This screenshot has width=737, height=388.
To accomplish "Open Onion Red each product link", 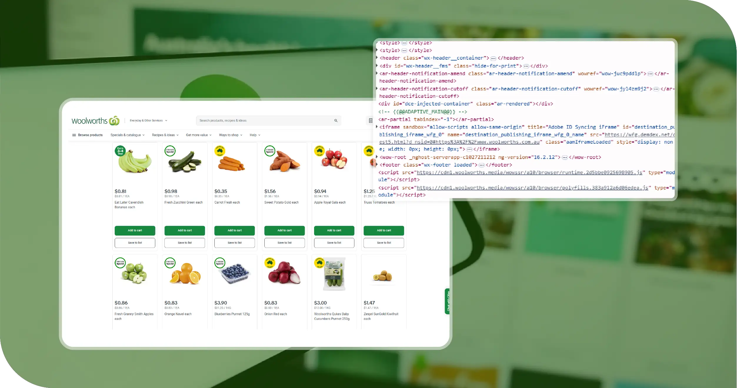I will tap(276, 314).
